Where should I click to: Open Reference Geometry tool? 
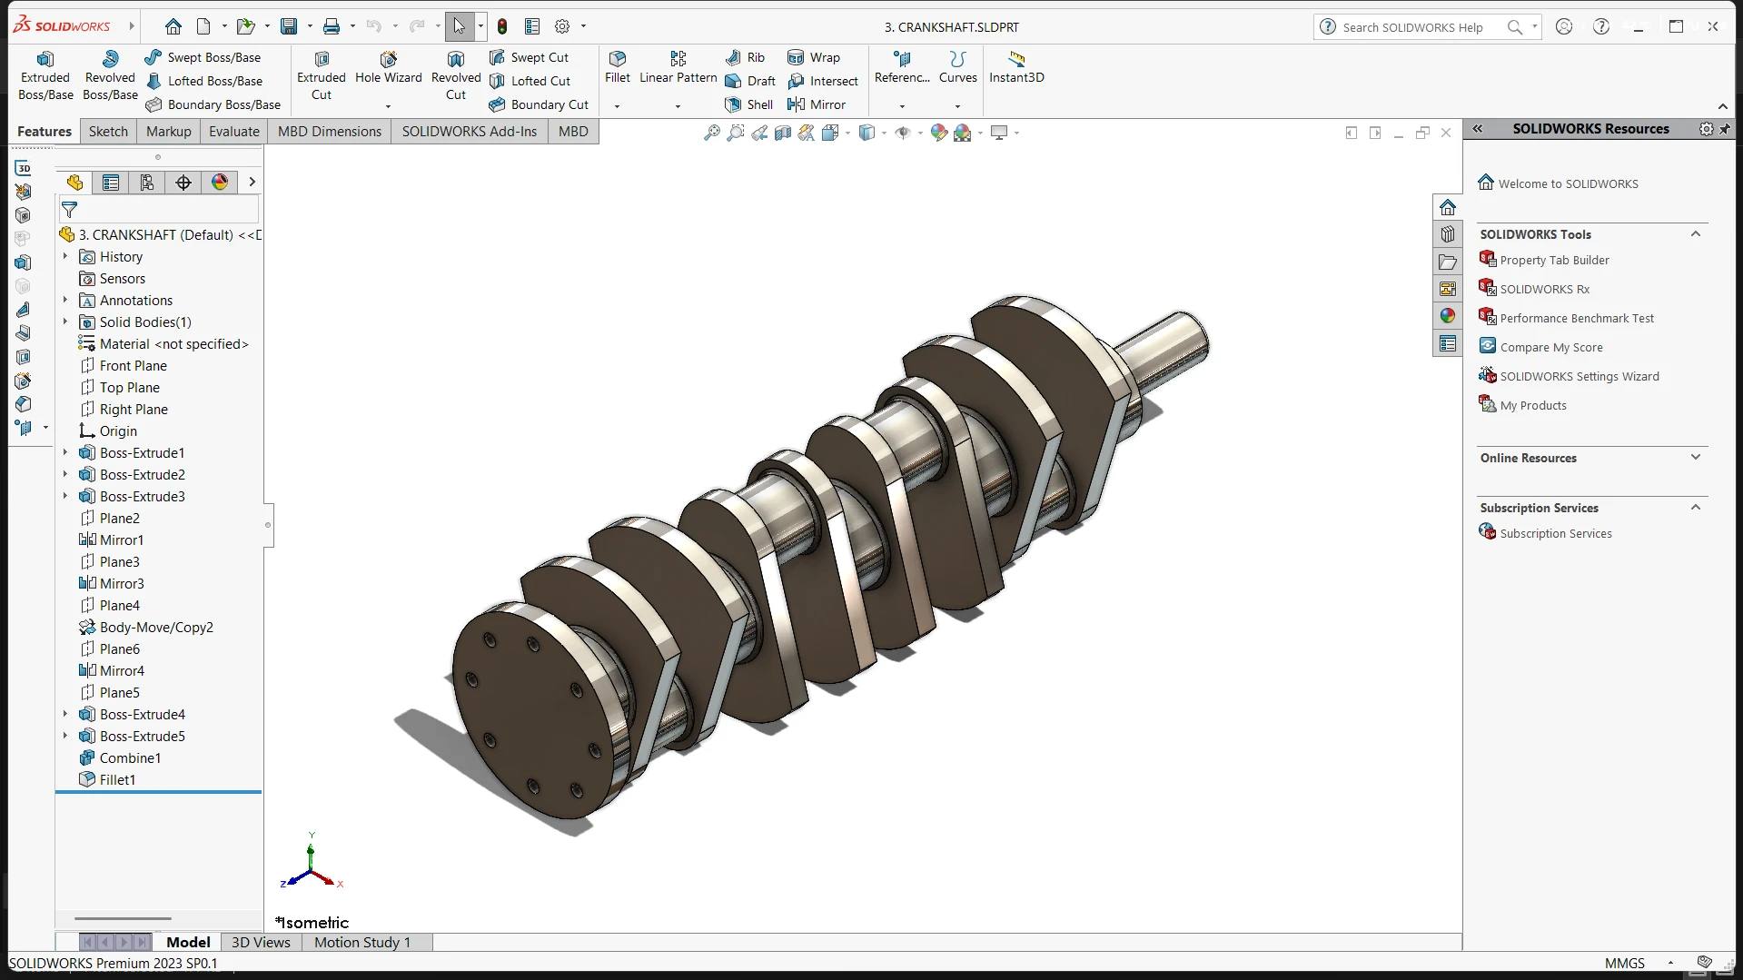[902, 68]
